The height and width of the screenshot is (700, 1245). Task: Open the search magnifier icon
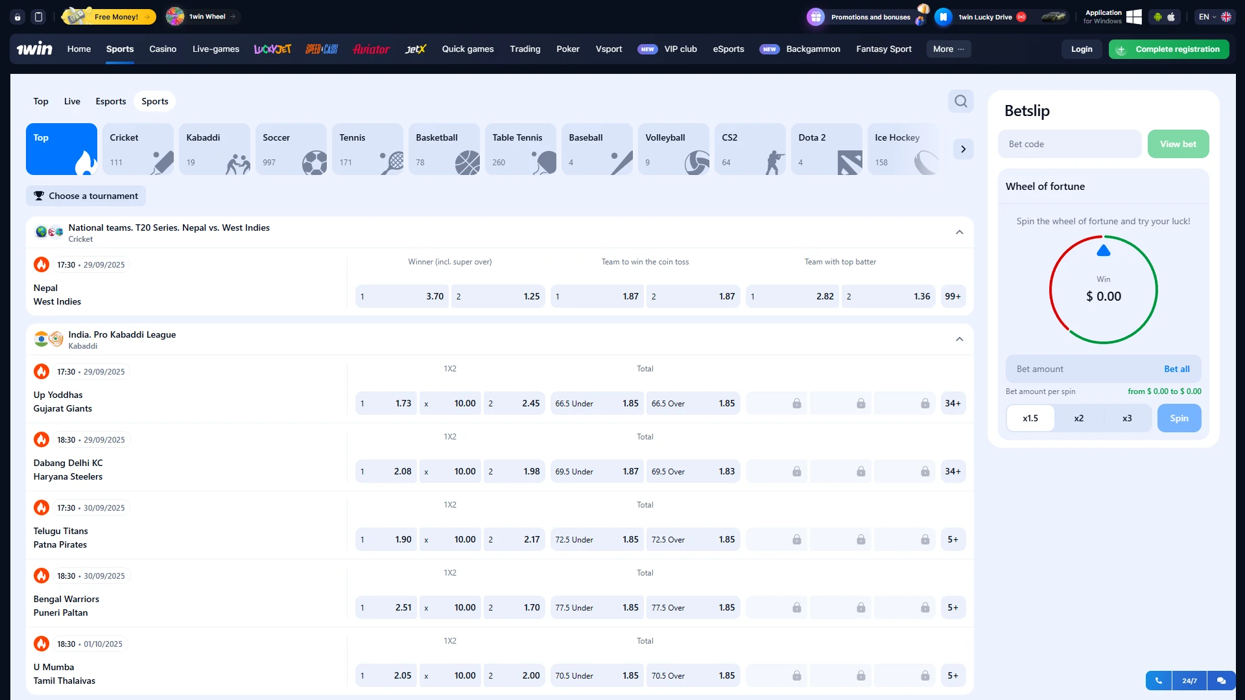click(960, 101)
